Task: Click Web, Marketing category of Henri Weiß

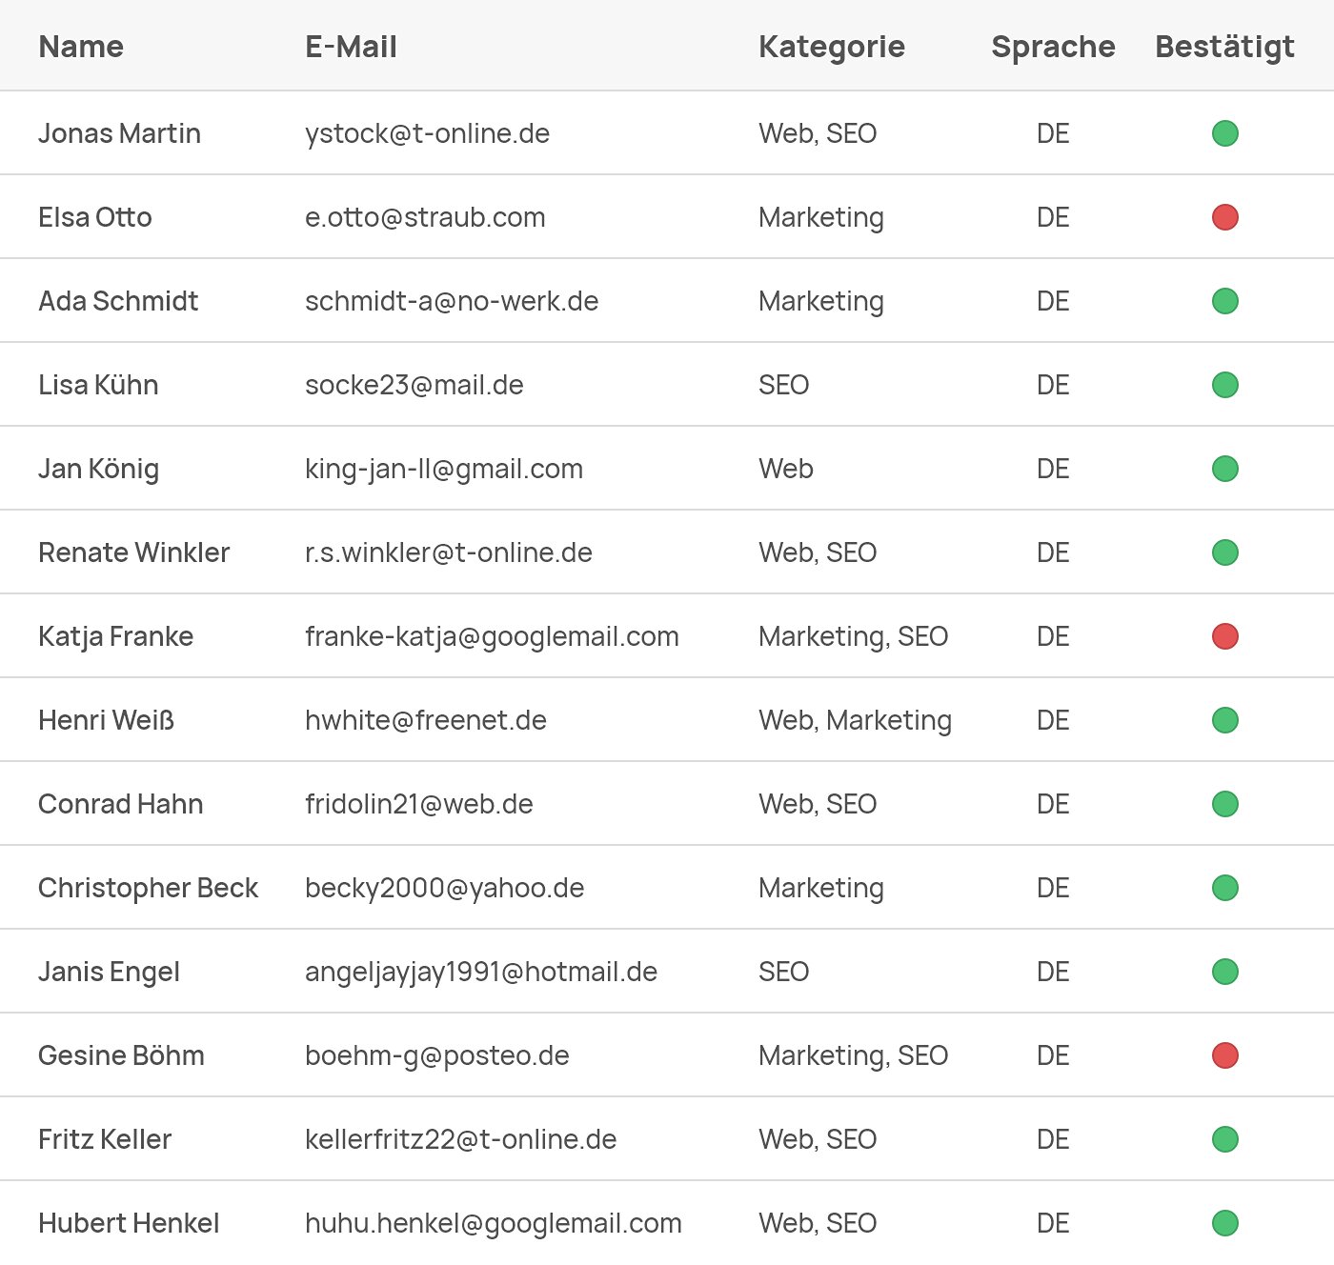Action: point(855,720)
